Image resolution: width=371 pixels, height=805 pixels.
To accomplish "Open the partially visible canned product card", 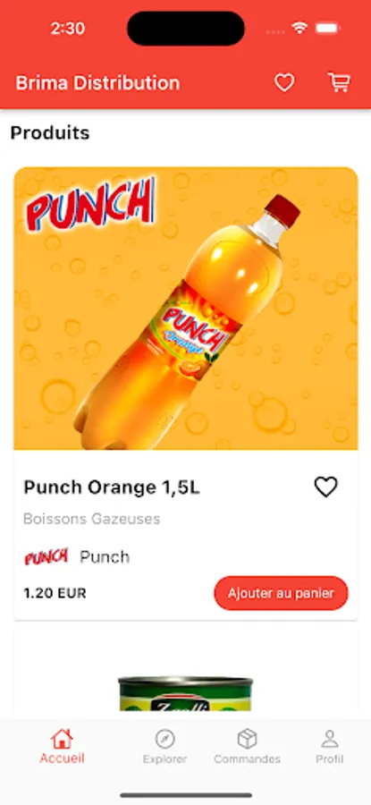I will click(x=186, y=674).
